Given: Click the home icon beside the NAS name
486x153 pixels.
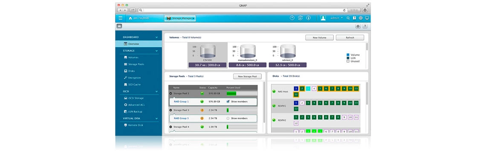Looking at the screenshot, I should (x=130, y=19).
